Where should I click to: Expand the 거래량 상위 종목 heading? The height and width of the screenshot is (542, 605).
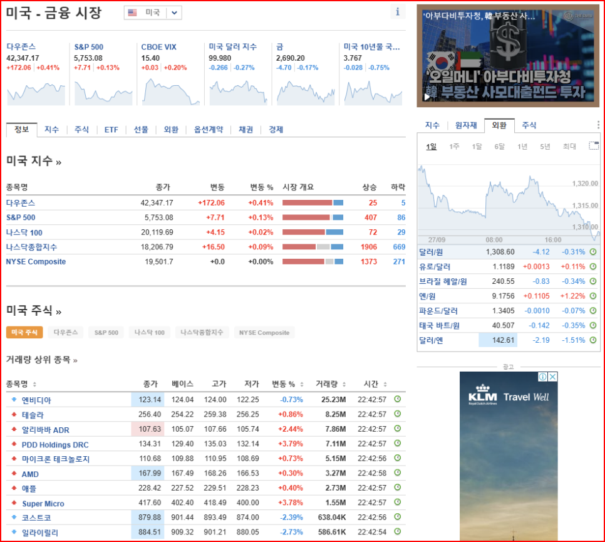click(x=42, y=360)
